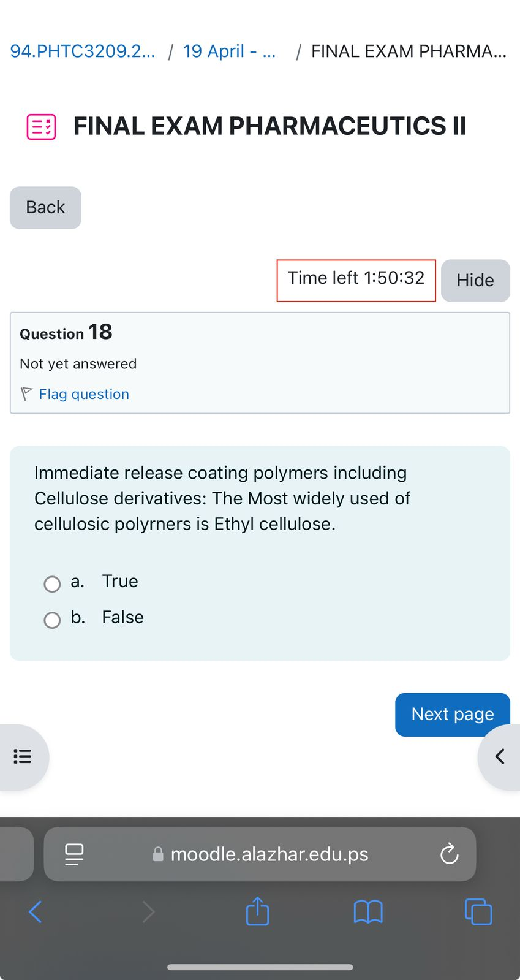
Task: Select answer a. True
Action: pos(52,584)
